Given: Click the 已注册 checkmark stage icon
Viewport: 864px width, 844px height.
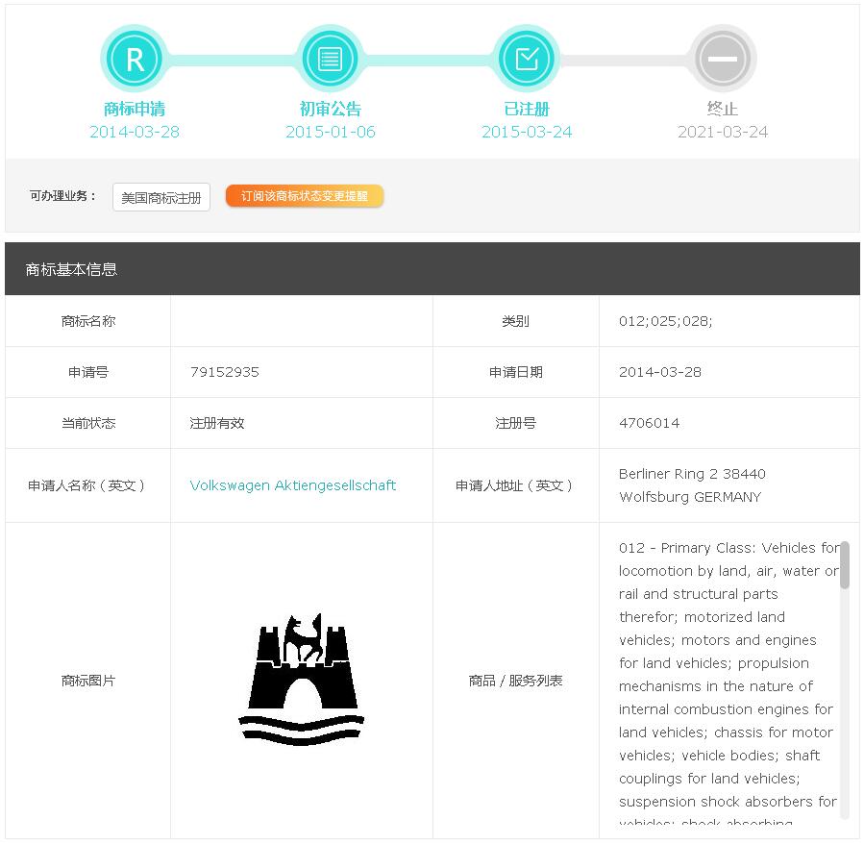Looking at the screenshot, I should pyautogui.click(x=527, y=60).
